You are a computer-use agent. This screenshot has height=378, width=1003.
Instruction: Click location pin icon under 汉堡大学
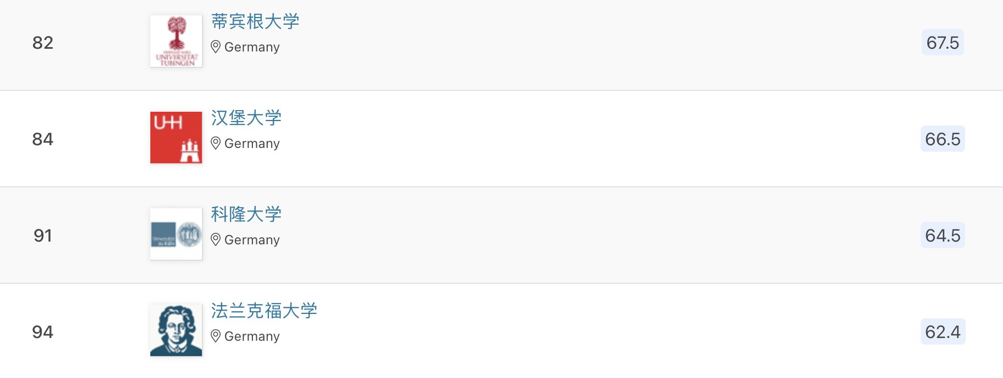pyautogui.click(x=216, y=144)
